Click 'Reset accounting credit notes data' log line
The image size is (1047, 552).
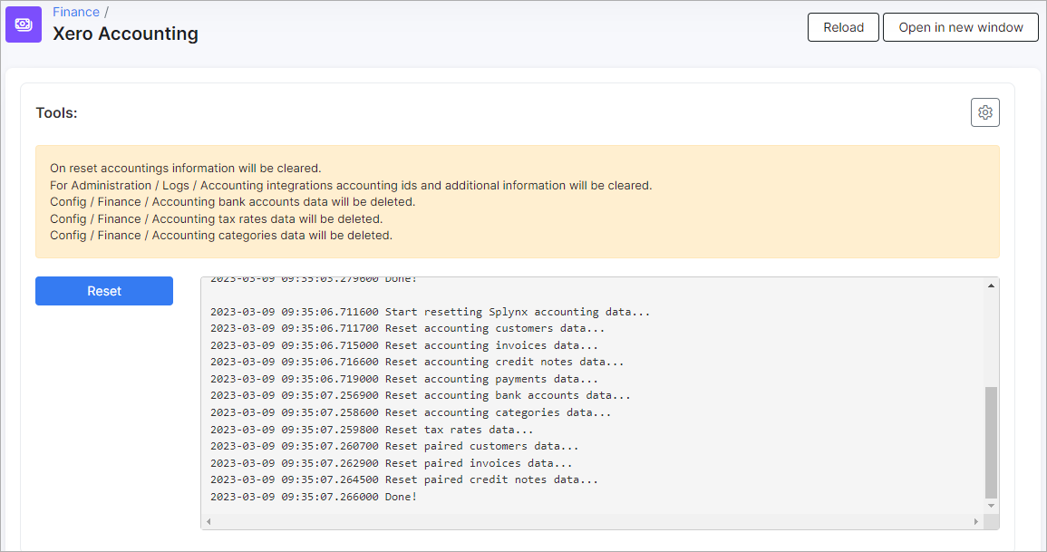[x=417, y=362]
